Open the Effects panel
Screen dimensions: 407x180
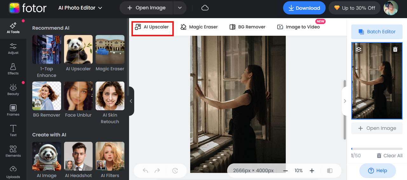13,69
